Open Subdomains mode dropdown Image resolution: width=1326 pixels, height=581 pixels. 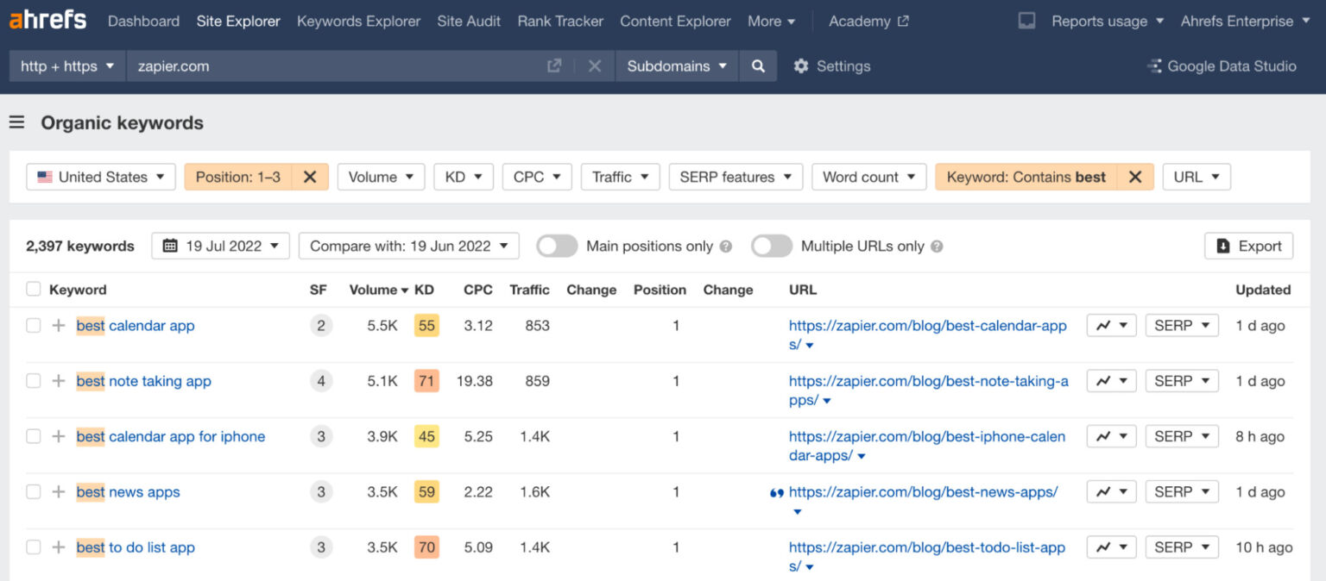click(677, 66)
